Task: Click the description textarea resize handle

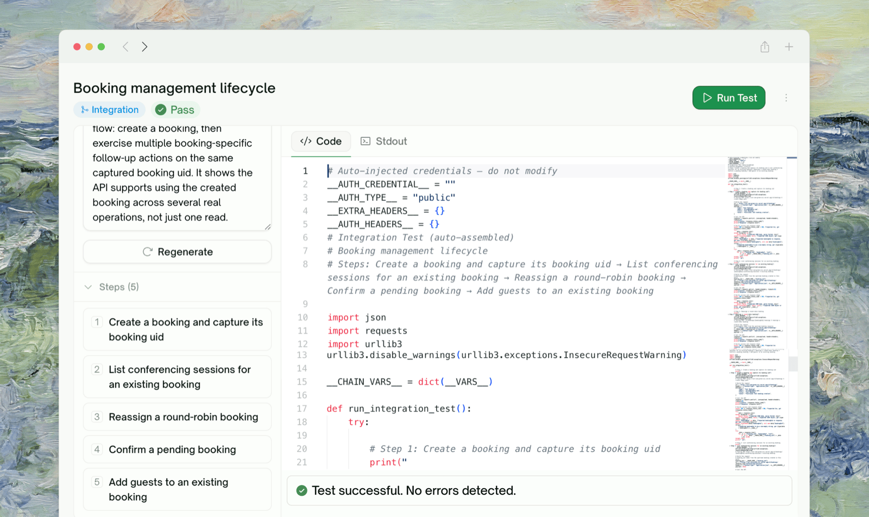Action: pyautogui.click(x=267, y=227)
